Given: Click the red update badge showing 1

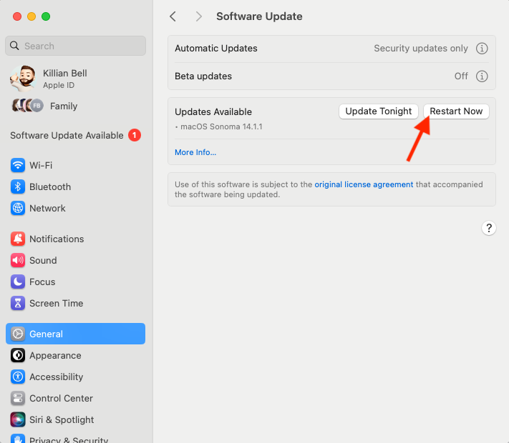Looking at the screenshot, I should click(135, 135).
